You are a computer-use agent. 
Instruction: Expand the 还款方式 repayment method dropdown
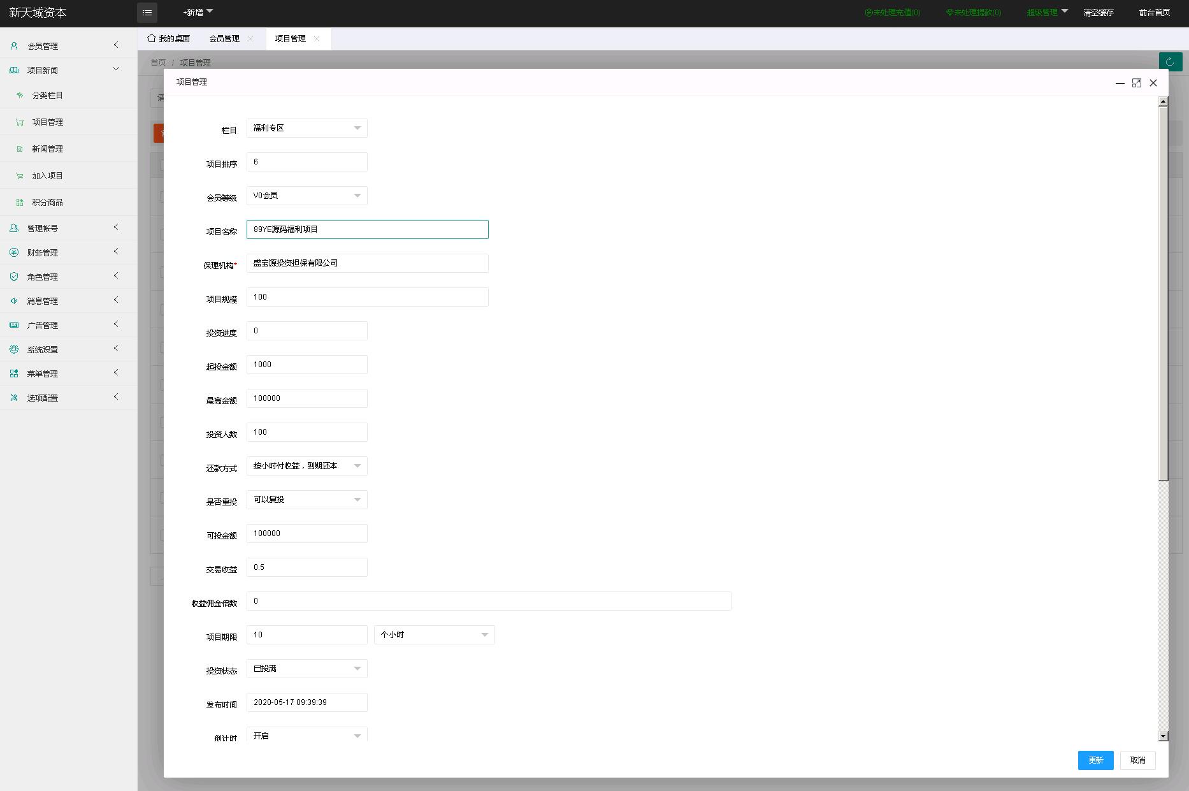[x=306, y=466]
